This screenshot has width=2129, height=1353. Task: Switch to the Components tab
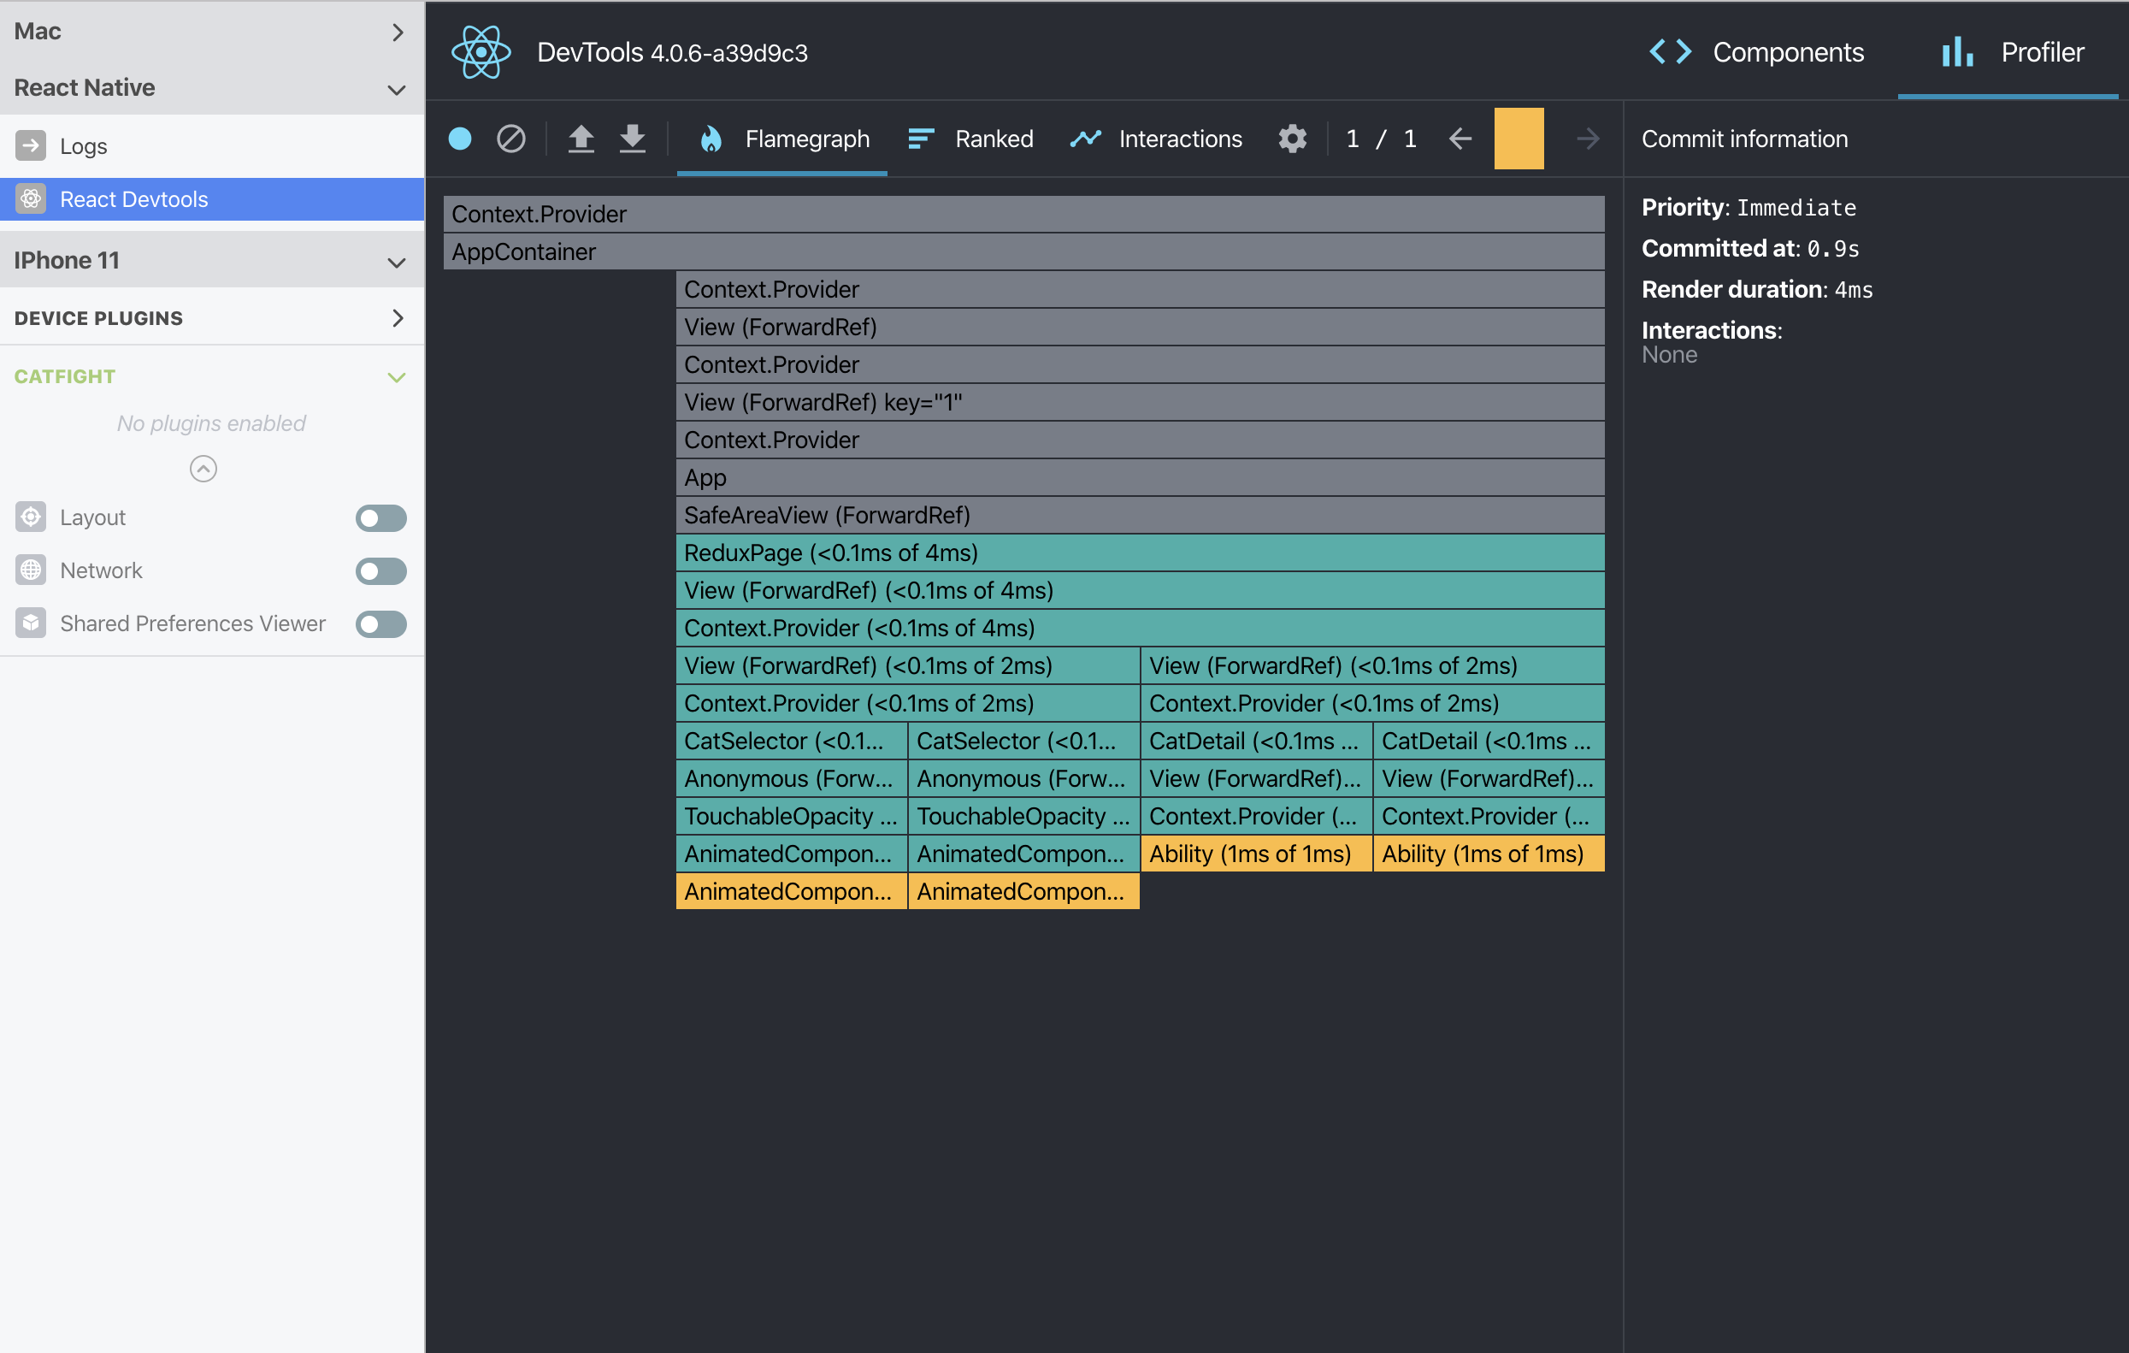[1757, 53]
